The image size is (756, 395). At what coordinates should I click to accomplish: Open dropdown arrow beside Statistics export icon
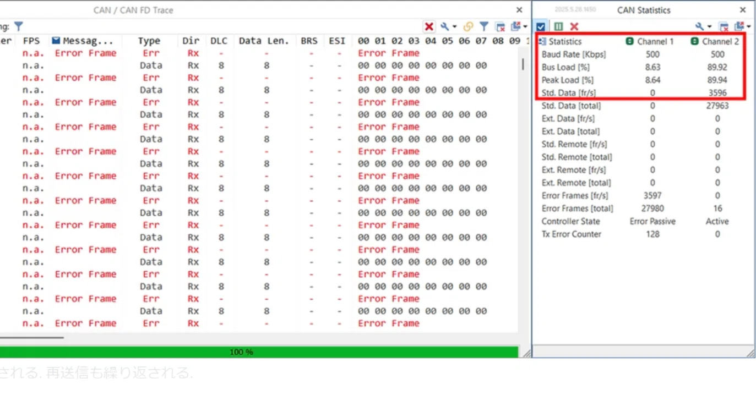click(749, 27)
